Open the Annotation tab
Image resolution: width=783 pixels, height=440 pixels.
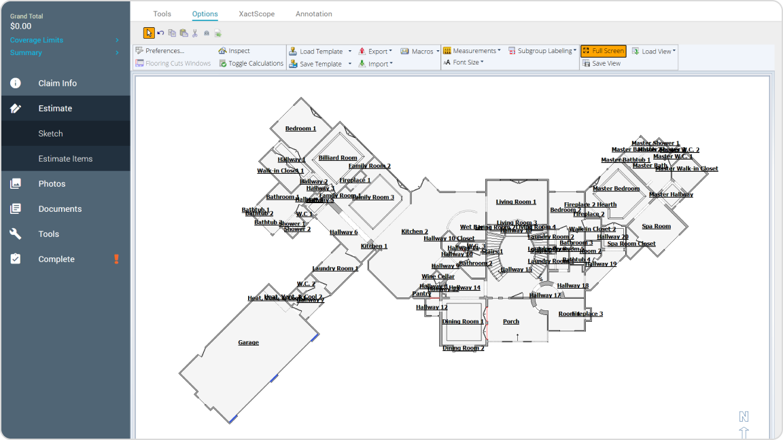pyautogui.click(x=313, y=14)
